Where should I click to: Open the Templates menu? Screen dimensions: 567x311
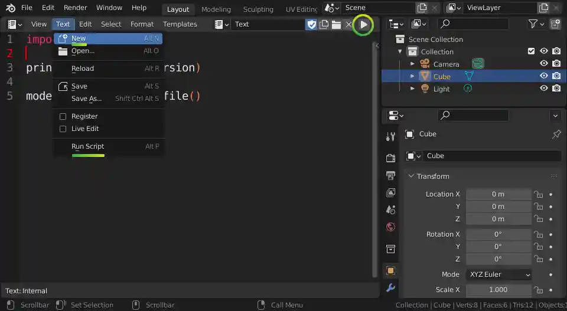coord(180,24)
